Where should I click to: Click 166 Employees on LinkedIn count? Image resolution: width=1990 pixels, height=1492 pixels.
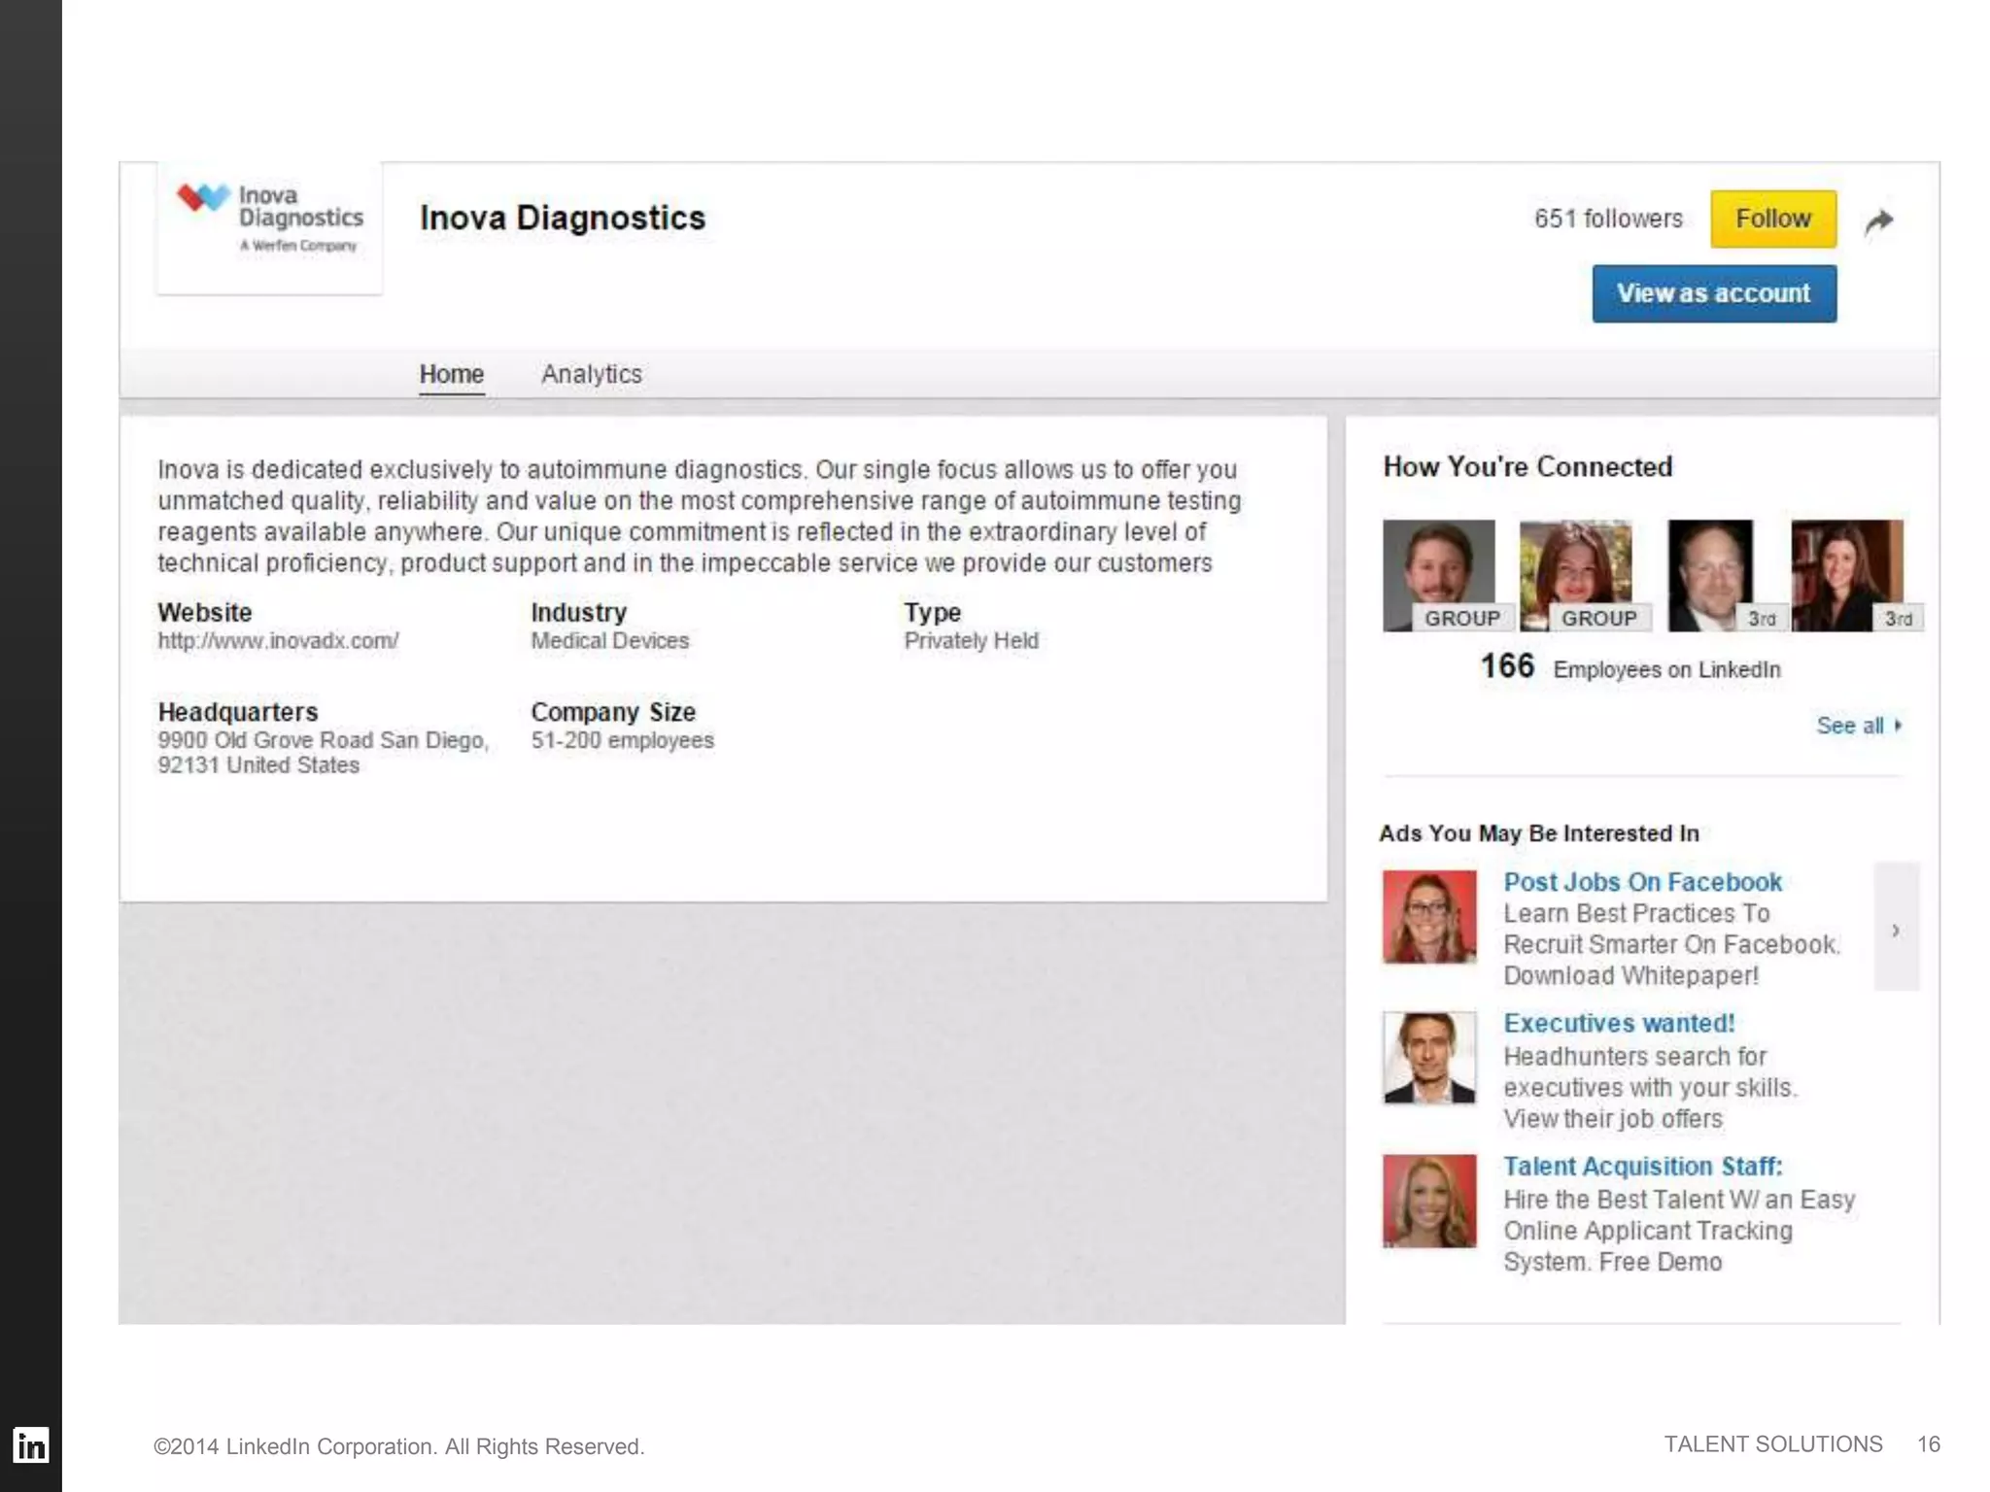tap(1630, 667)
